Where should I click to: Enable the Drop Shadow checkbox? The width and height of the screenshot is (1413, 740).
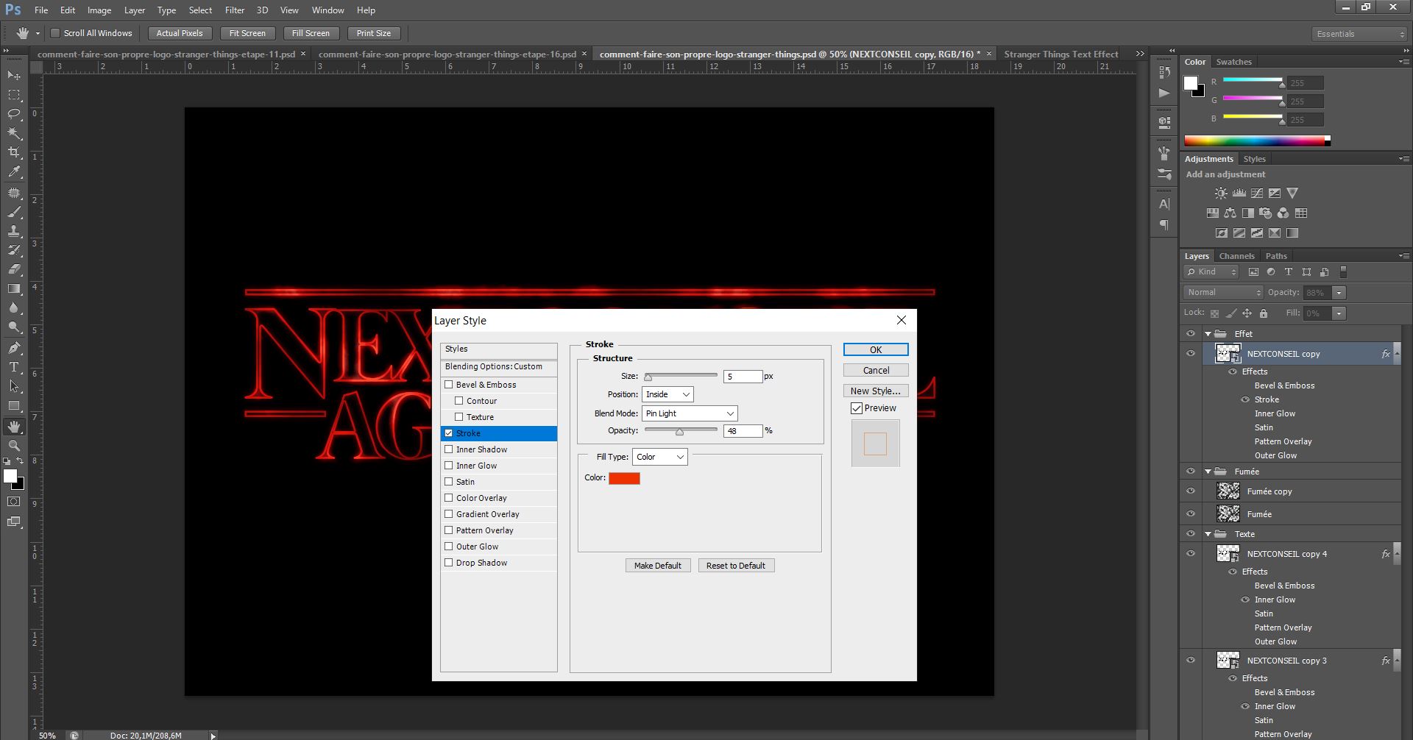point(449,563)
